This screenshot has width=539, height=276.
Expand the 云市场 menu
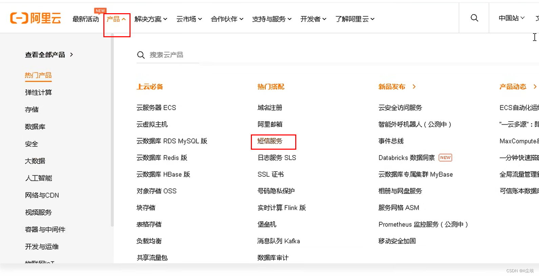click(x=189, y=19)
